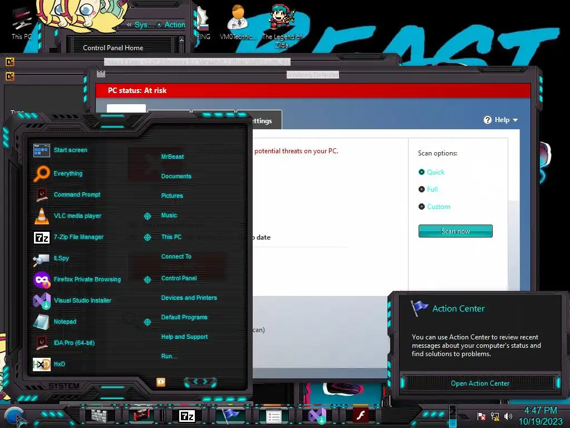Click Open Action Center link
The height and width of the screenshot is (428, 570).
coord(480,383)
